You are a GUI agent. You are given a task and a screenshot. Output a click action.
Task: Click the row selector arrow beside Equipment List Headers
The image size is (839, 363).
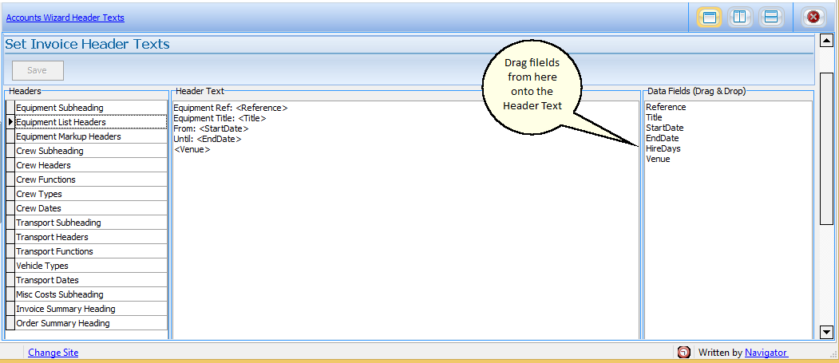[10, 122]
